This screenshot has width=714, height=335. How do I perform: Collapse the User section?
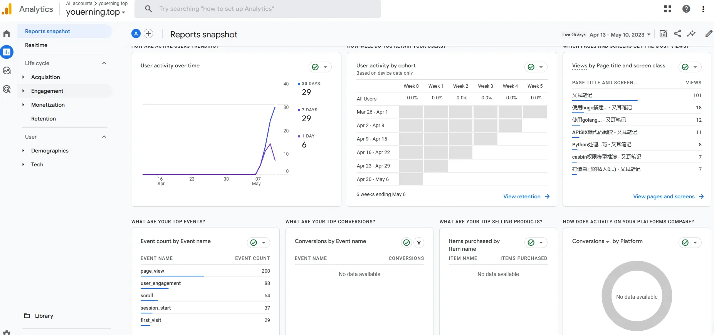(x=104, y=137)
